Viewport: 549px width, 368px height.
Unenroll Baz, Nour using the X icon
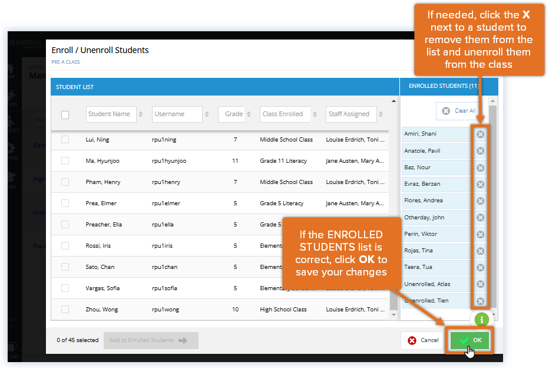pyautogui.click(x=481, y=167)
